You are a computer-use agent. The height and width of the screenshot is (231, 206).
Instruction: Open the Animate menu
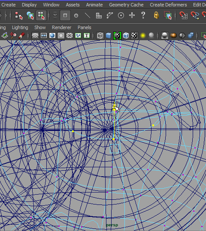(x=94, y=5)
